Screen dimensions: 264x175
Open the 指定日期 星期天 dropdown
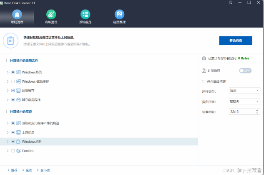[x=244, y=101]
